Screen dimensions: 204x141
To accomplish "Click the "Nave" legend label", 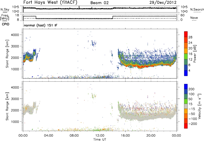I will pyautogui.click(x=194, y=18).
